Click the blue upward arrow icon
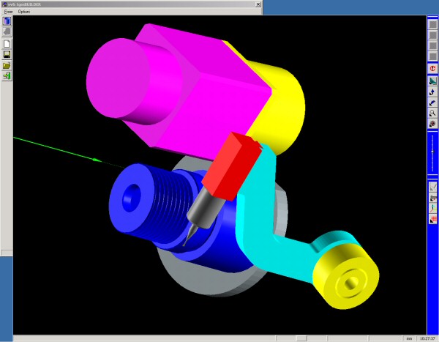The image size is (439, 342). (432, 92)
